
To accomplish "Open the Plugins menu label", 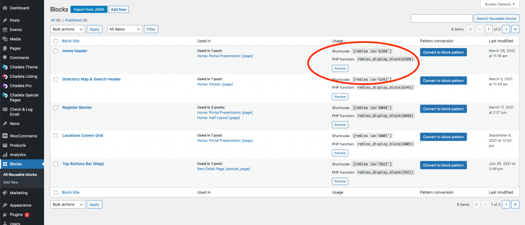I will click(16, 215).
